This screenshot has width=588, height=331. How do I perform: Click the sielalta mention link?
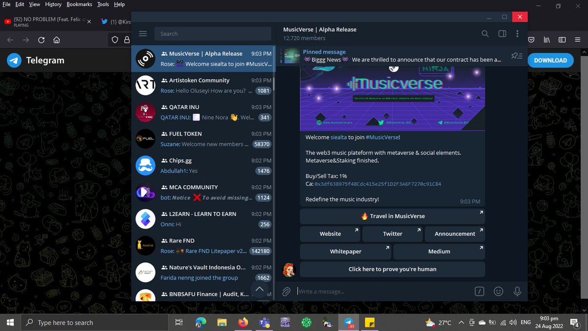(x=339, y=137)
